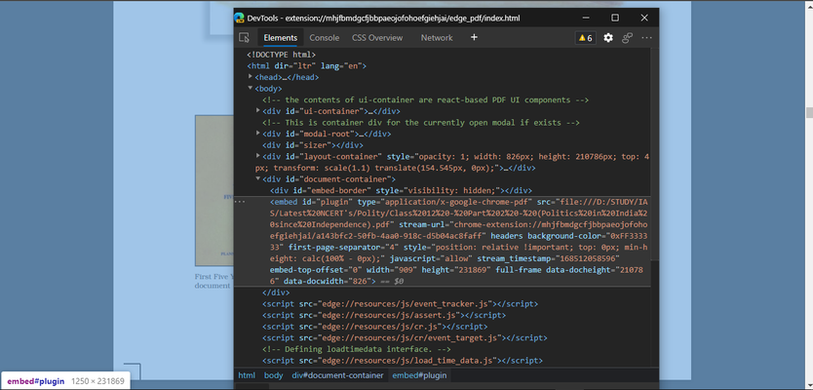
Task: Collapse the body element
Action: pyautogui.click(x=251, y=88)
